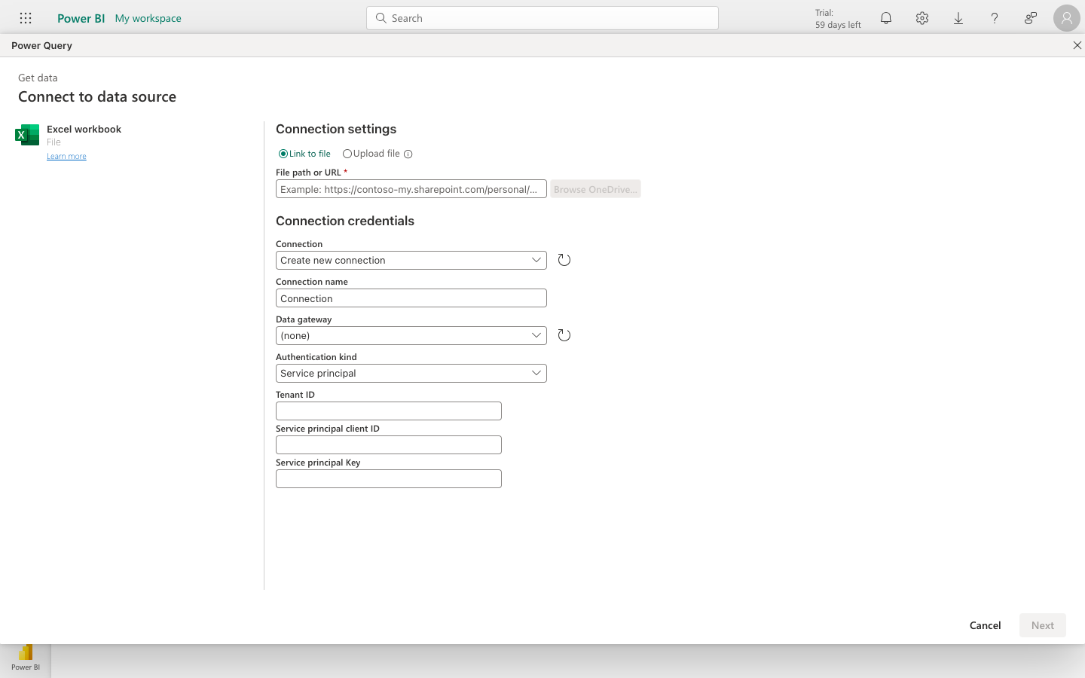
Task: Click the Connect to data source title
Action: pyautogui.click(x=97, y=96)
